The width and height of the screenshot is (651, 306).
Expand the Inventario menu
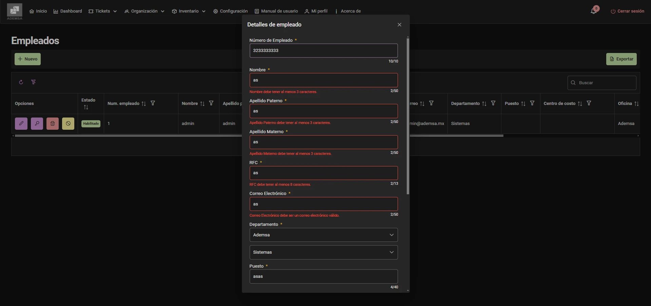click(189, 11)
